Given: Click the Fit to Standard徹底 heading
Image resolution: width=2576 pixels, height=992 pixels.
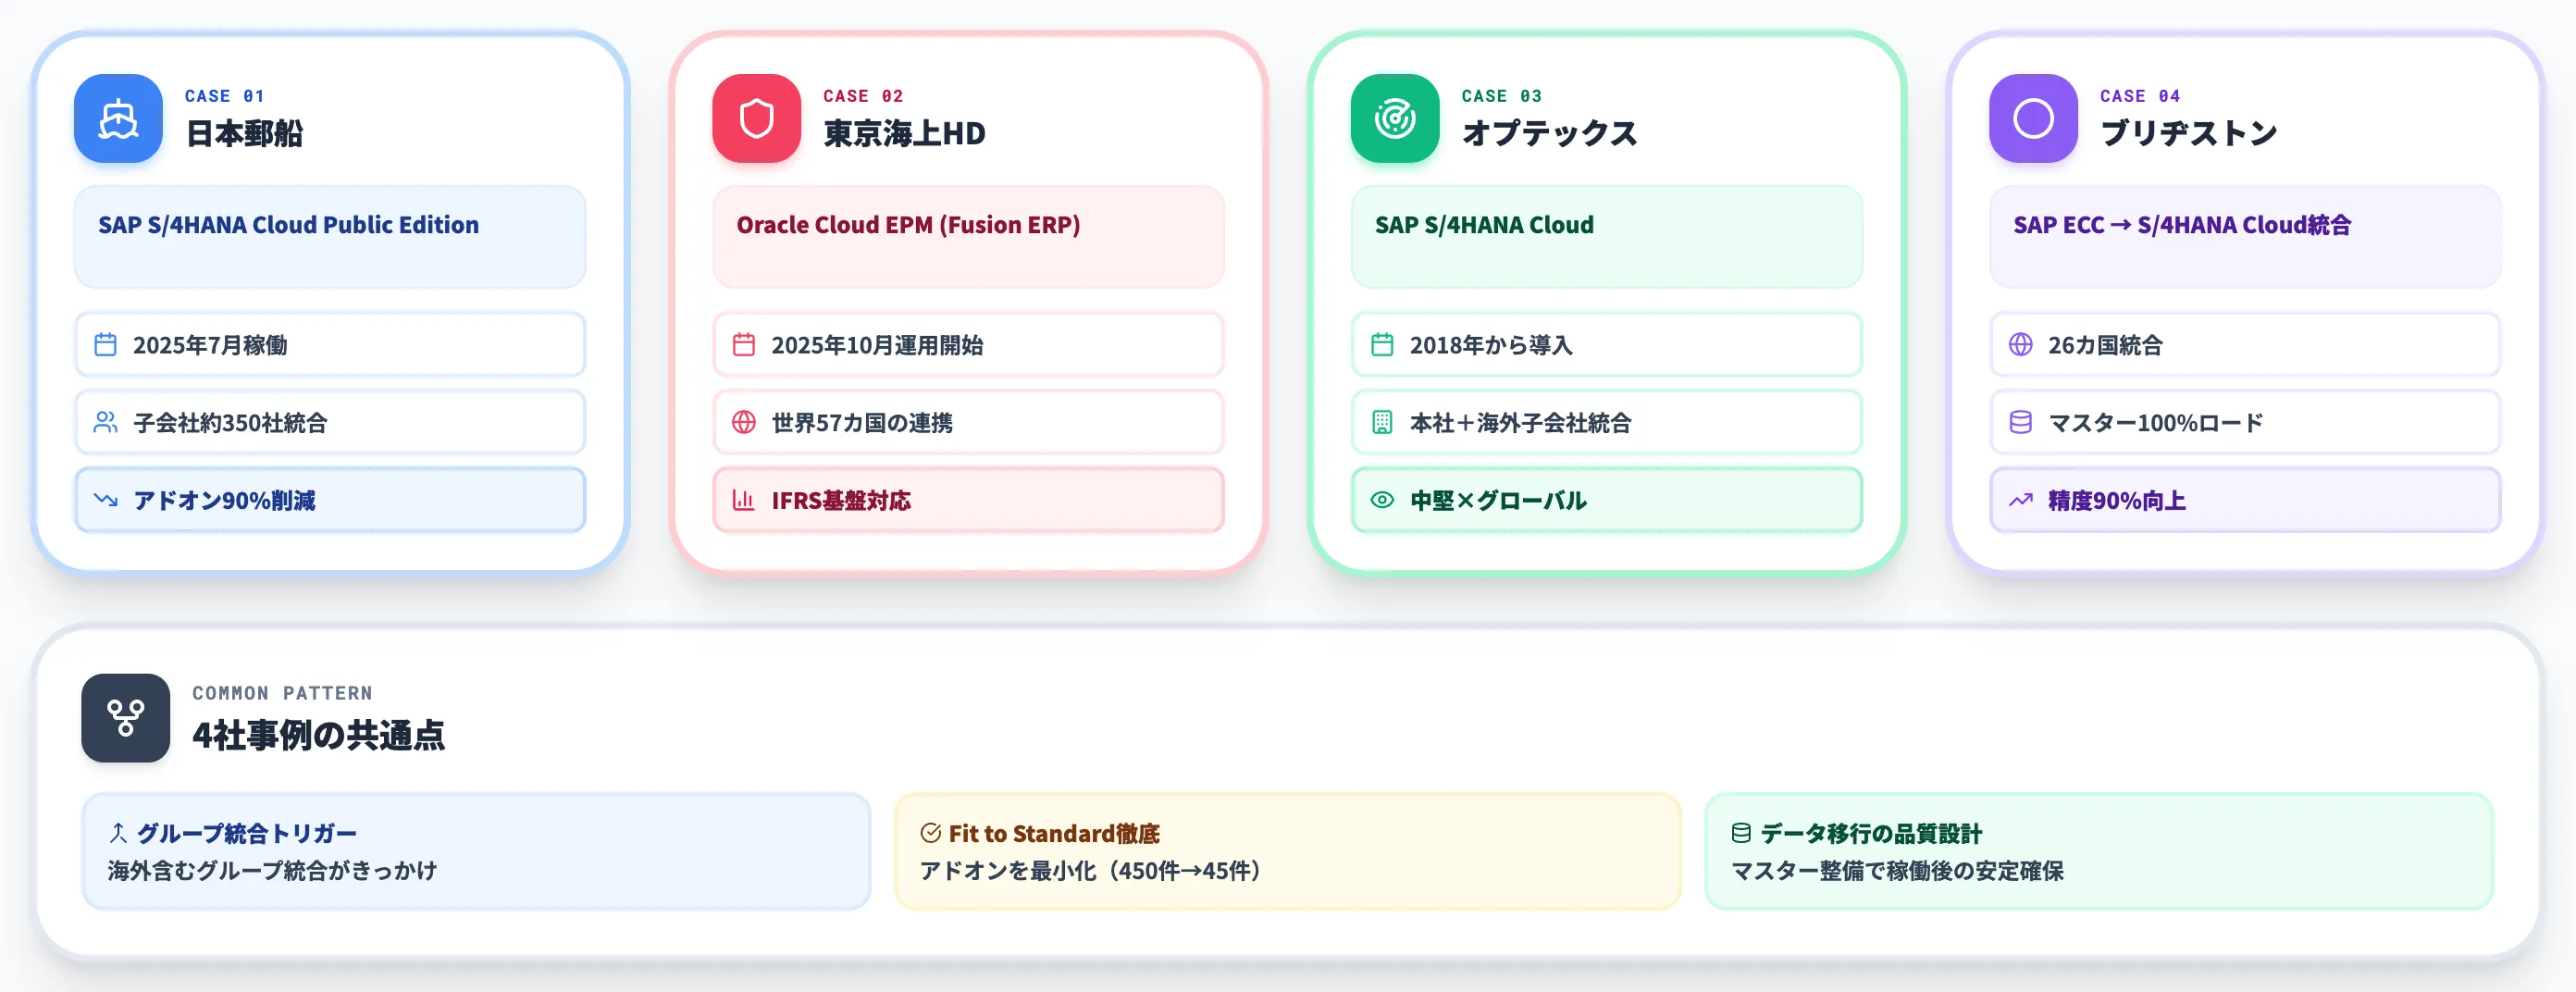Looking at the screenshot, I should tap(1054, 833).
